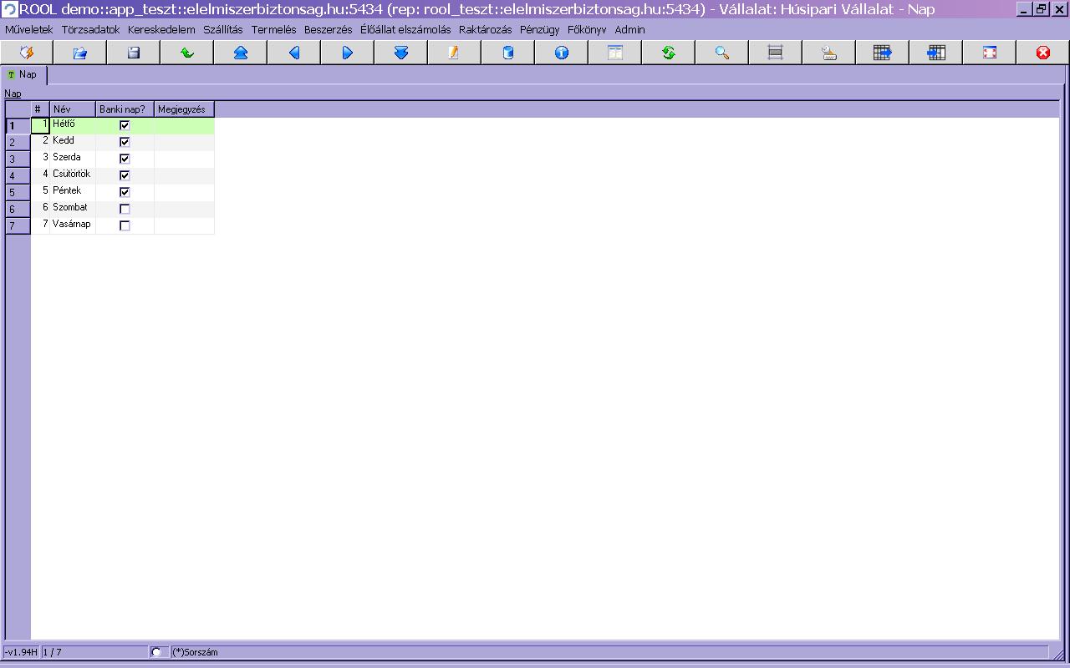
Task: Click the row height lines icon
Action: click(776, 53)
